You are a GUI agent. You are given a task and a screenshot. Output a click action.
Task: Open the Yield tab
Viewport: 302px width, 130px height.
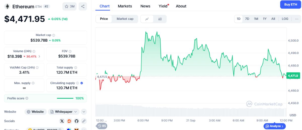pos(163,6)
